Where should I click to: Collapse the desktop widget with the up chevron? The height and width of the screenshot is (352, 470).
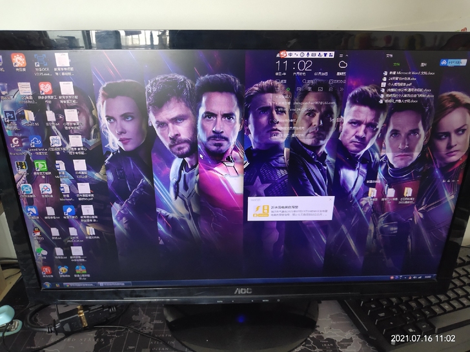pos(347,55)
